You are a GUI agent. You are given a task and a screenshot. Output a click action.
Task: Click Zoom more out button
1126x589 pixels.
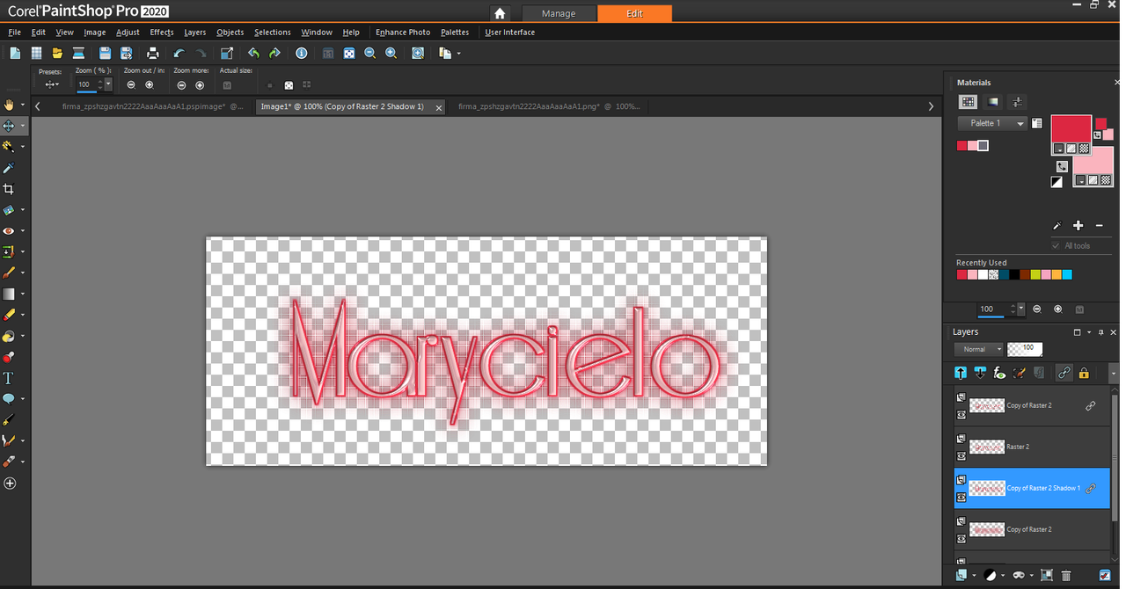(181, 85)
